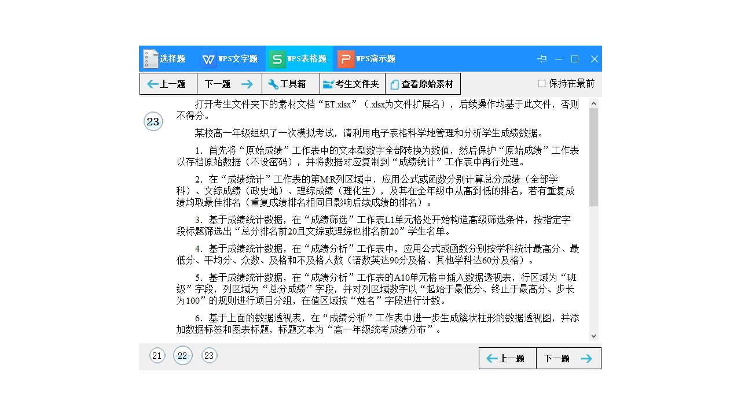Click the blue right arrow on 下一题
The height and width of the screenshot is (416, 741).
(x=248, y=83)
